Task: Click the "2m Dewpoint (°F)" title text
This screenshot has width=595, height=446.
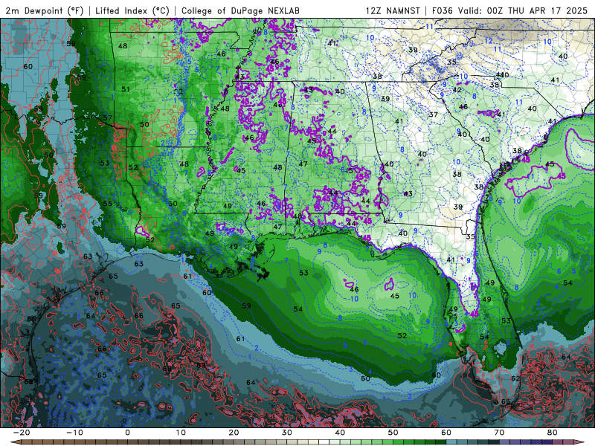Action: click(x=44, y=10)
